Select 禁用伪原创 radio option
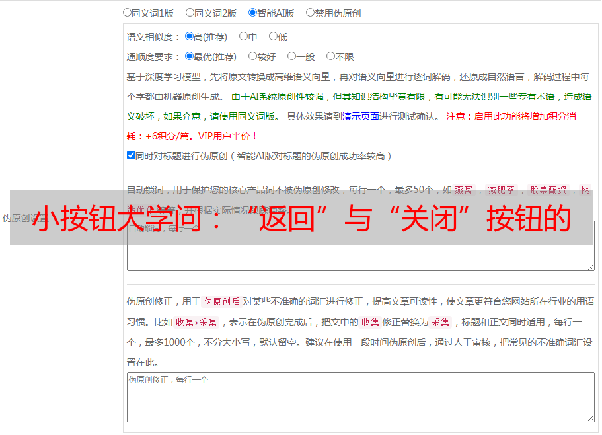The image size is (602, 435). (310, 13)
